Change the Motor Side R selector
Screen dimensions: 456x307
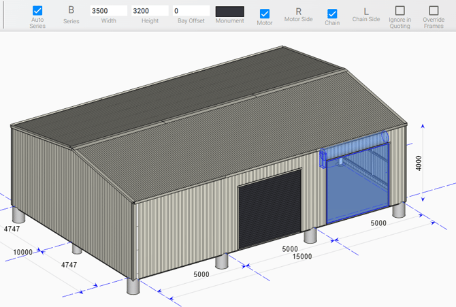pos(298,11)
